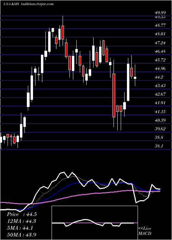Image resolution: width=172 pixels, height=240 pixels.
Task: Click the 44.96 price level label
Action: (161, 69)
